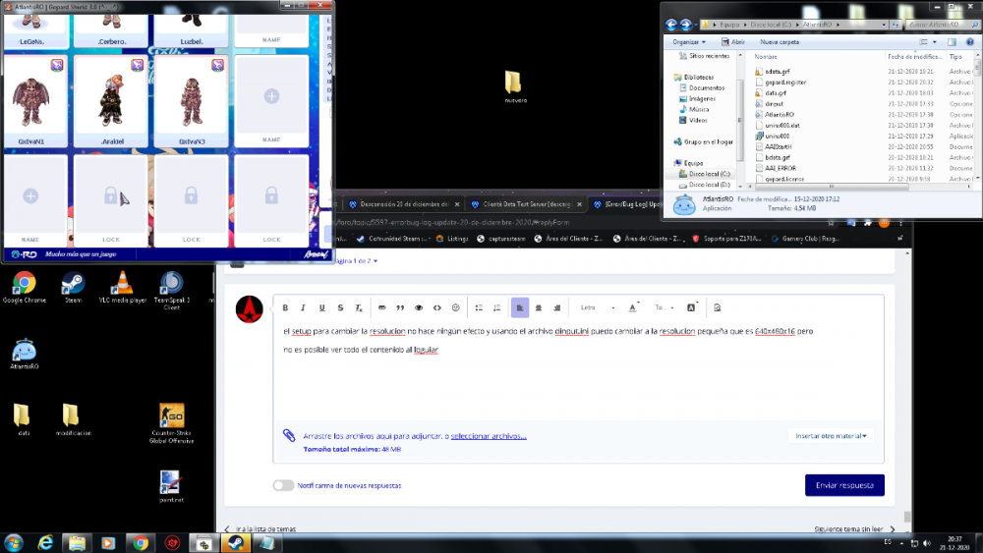This screenshot has height=553, width=983.
Task: Open the text color dropdown
Action: pyautogui.click(x=634, y=307)
